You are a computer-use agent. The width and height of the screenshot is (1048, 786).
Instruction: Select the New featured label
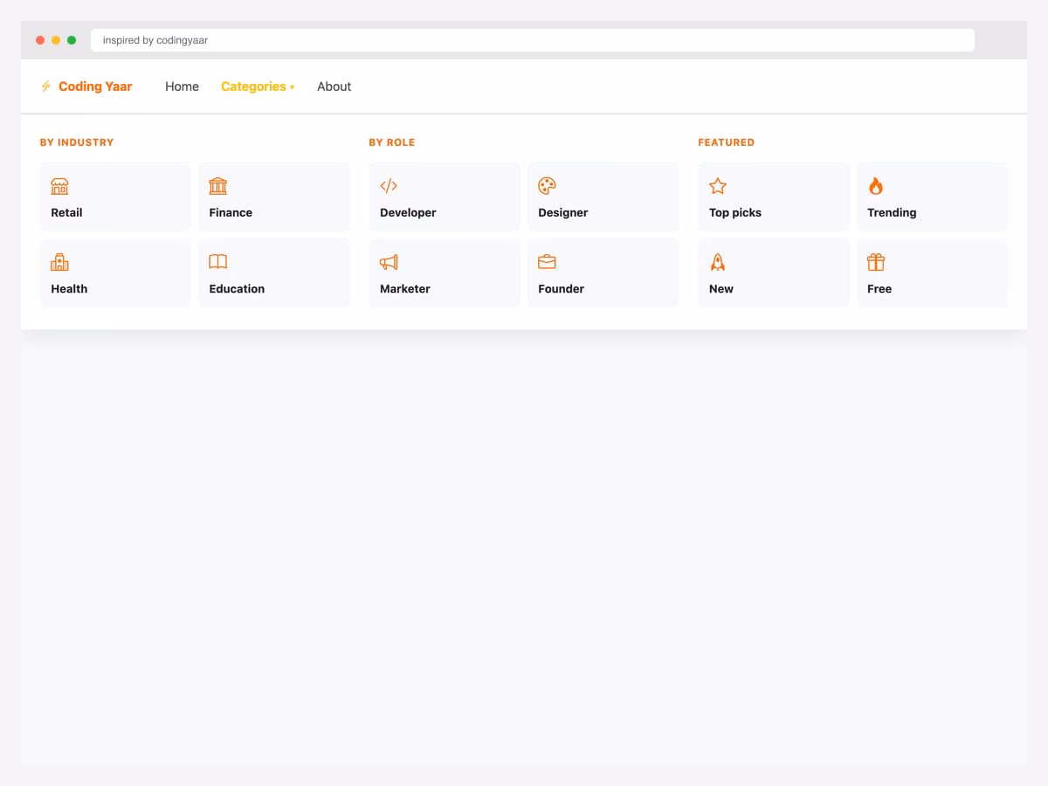point(721,288)
